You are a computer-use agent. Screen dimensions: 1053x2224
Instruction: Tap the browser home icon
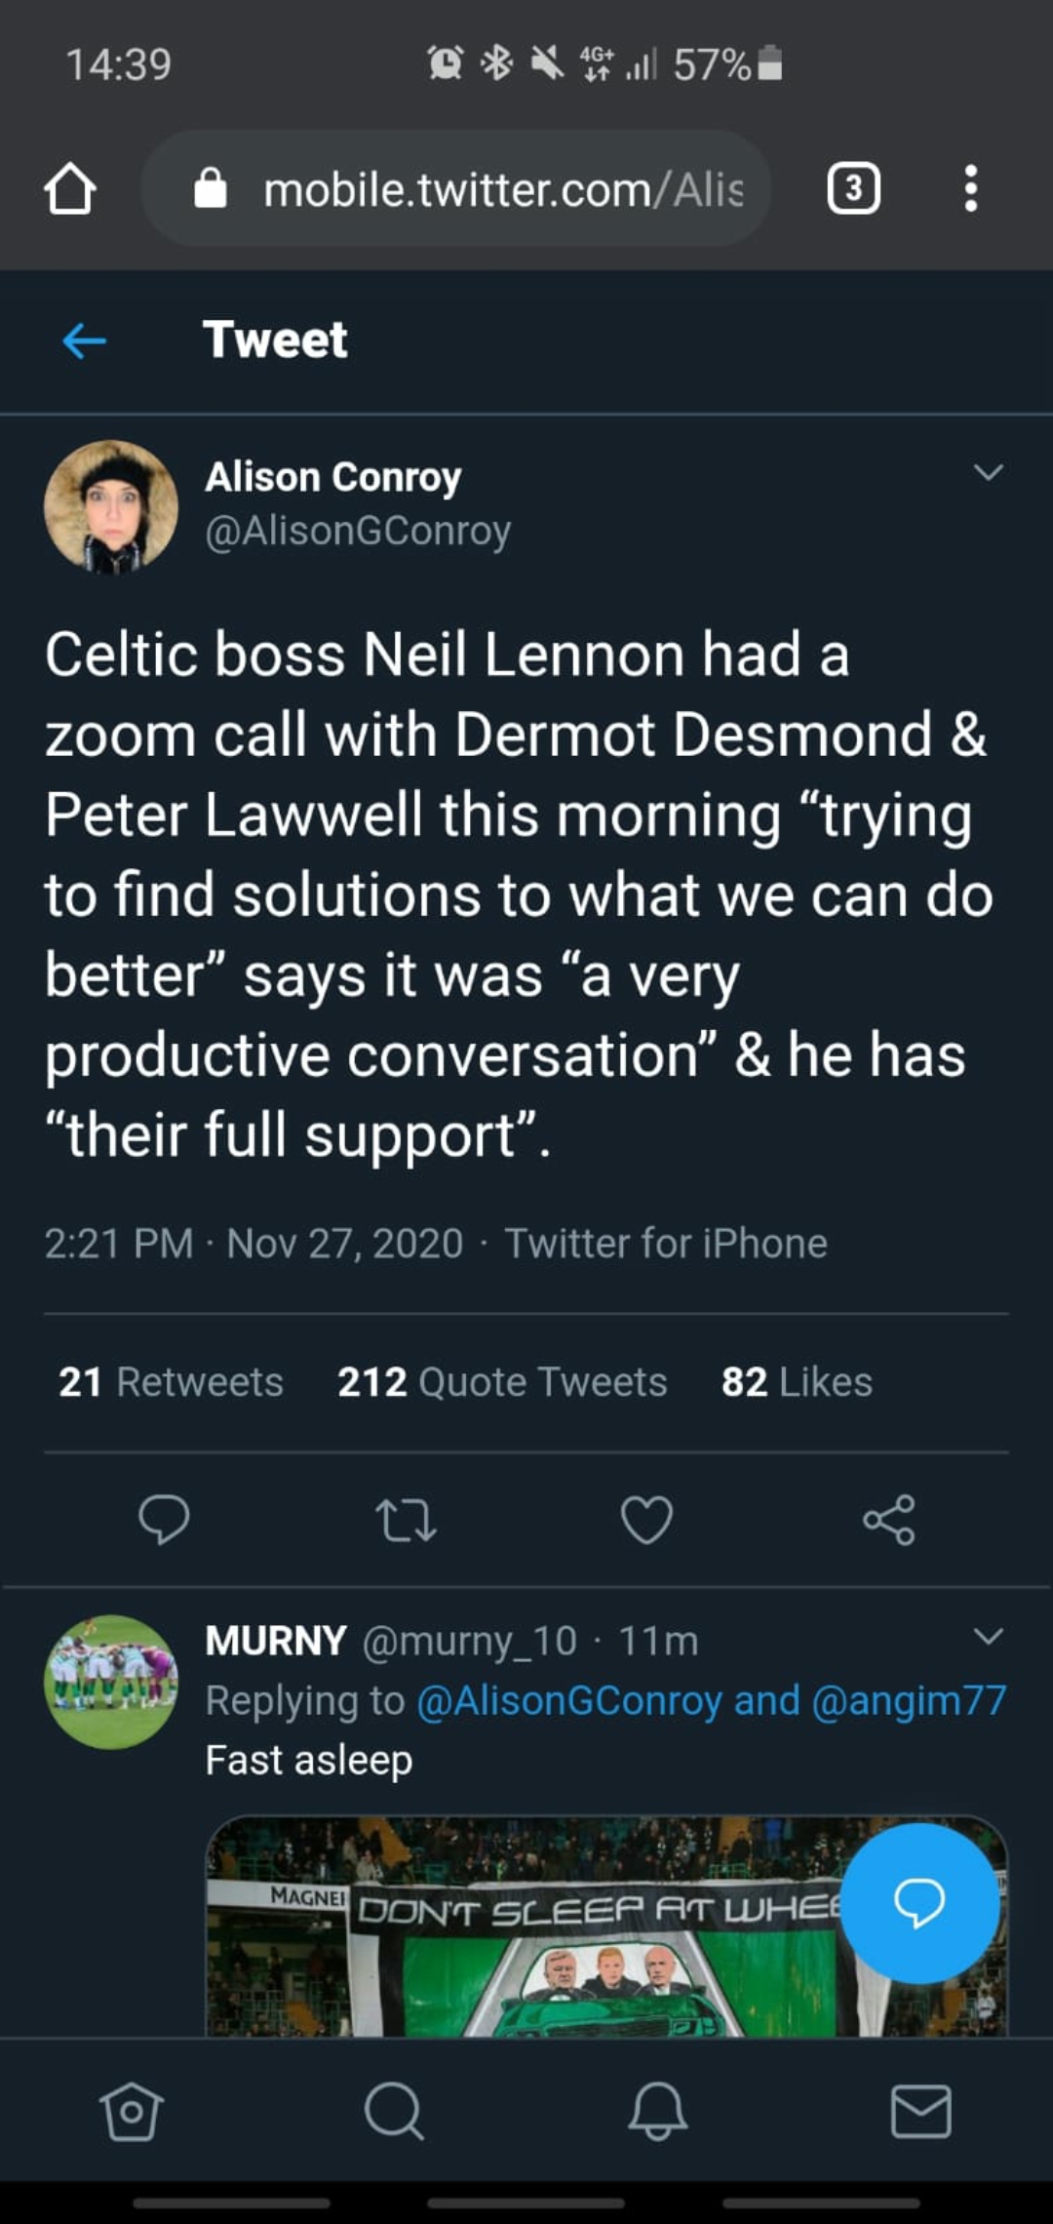tap(70, 188)
